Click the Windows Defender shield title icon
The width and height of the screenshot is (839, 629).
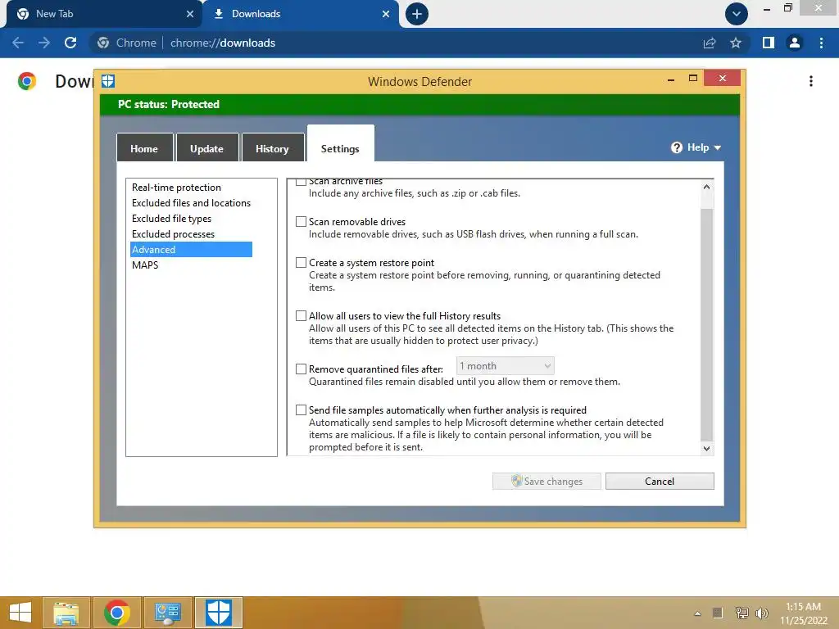[108, 81]
